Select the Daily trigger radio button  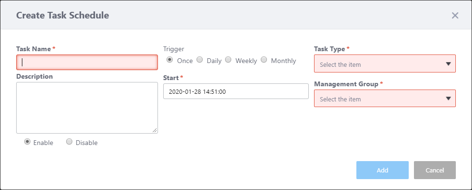pyautogui.click(x=200, y=60)
